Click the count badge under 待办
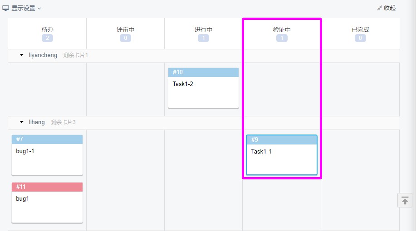Image resolution: width=416 pixels, height=231 pixels. pos(47,38)
